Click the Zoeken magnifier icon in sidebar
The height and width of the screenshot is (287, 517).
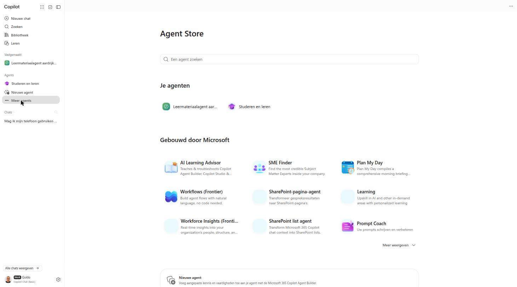tap(6, 27)
